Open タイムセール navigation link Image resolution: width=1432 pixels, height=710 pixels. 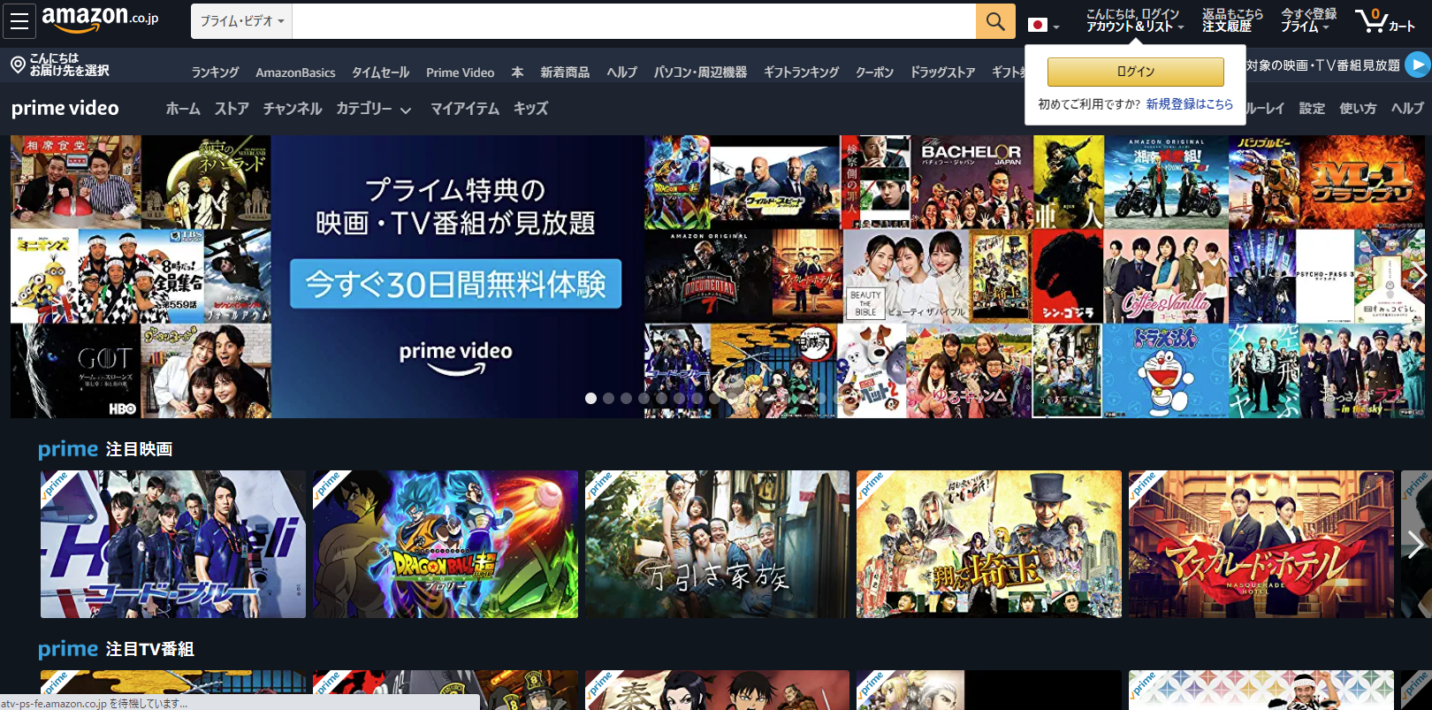[380, 73]
